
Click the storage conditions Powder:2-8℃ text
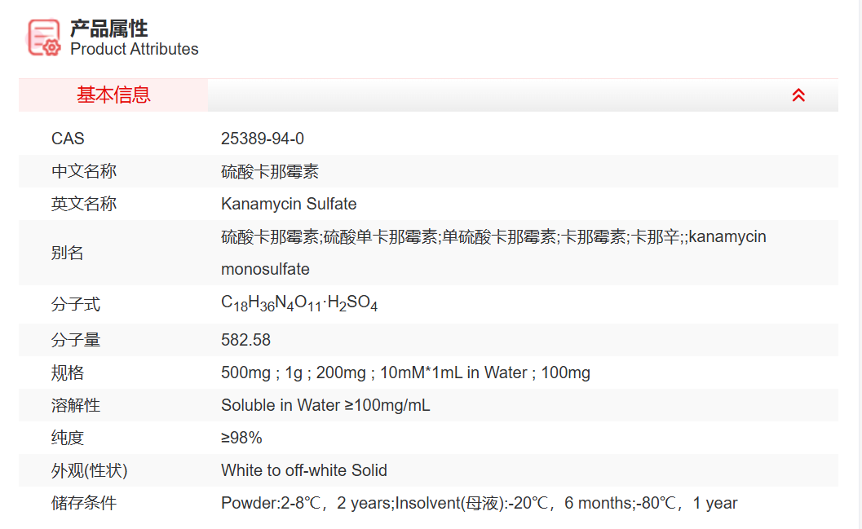pyautogui.click(x=479, y=503)
